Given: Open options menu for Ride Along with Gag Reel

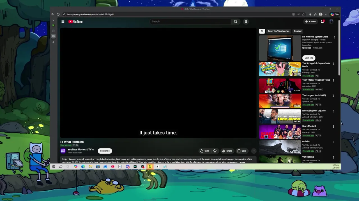Looking at the screenshot, I should pyautogui.click(x=334, y=111).
